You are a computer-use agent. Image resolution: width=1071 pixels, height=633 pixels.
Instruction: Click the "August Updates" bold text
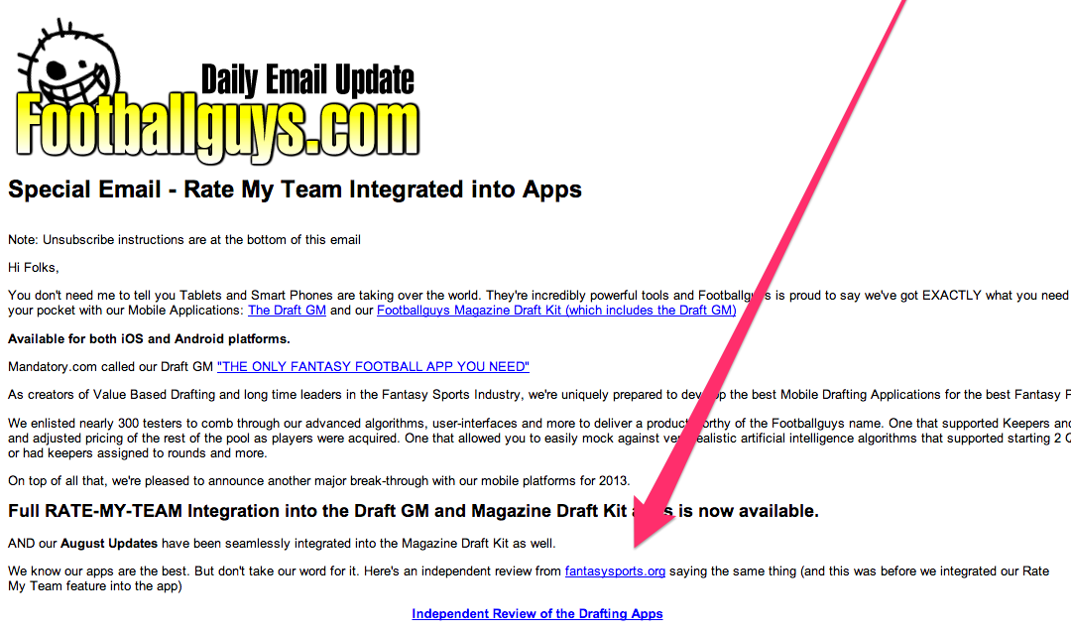point(109,544)
